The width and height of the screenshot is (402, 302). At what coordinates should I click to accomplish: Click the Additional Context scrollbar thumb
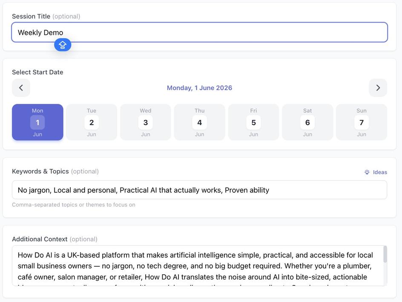tap(385, 254)
